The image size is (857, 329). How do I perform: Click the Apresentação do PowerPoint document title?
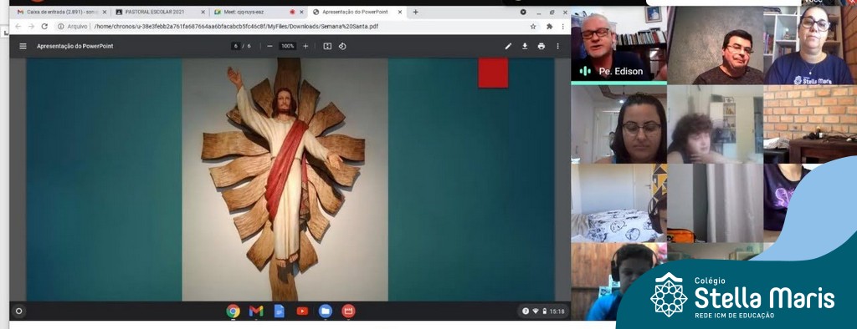pyautogui.click(x=74, y=47)
